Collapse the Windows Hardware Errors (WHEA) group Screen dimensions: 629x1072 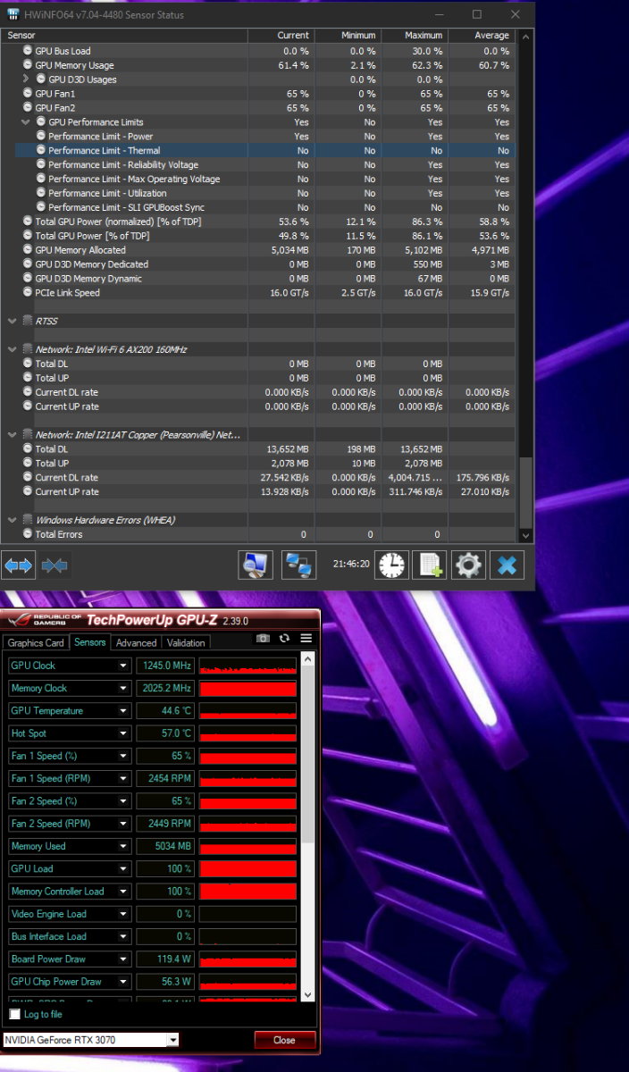pos(13,520)
